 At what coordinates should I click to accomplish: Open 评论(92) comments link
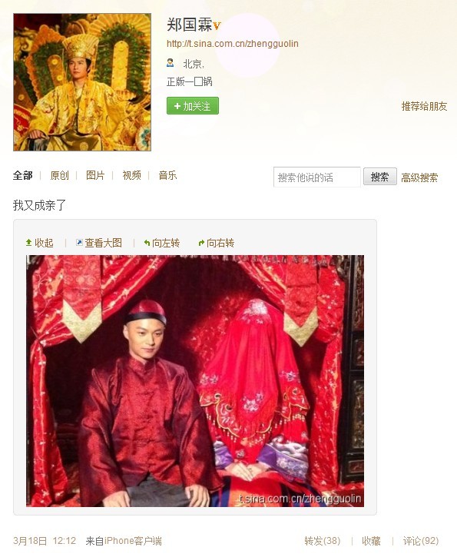tap(420, 541)
